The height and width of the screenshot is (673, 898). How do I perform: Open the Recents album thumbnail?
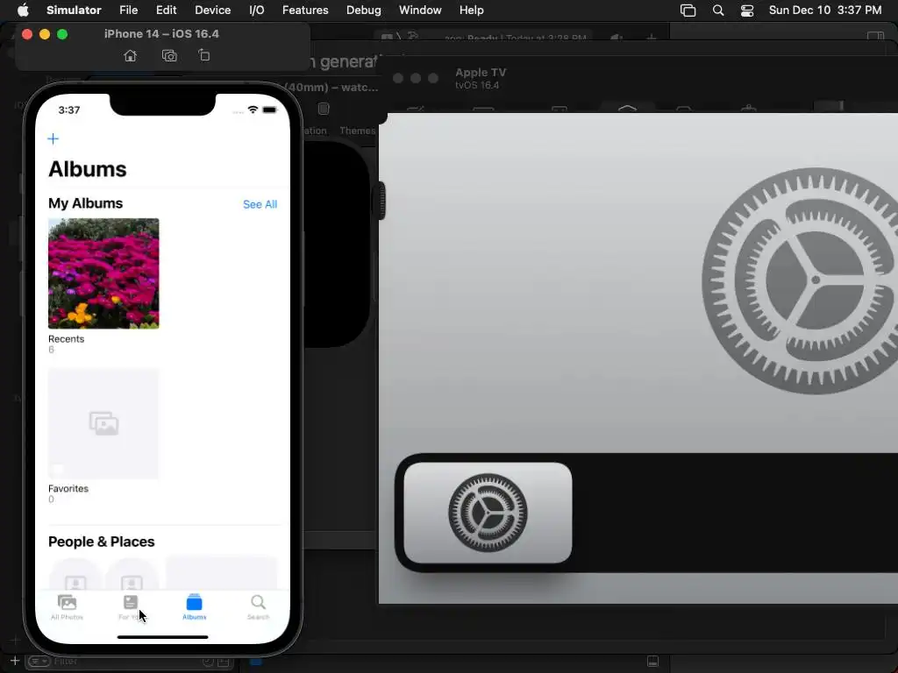[x=103, y=273]
